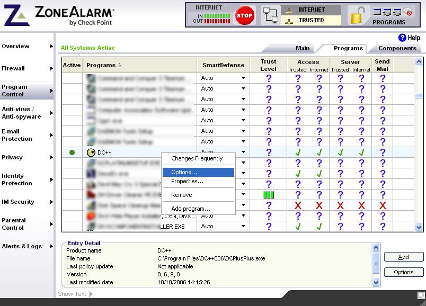Viewport: 426px width, 306px height.
Task: Click the file path C:\Program Files\DC++036\DCPlusPlus.exe
Action: (211, 258)
